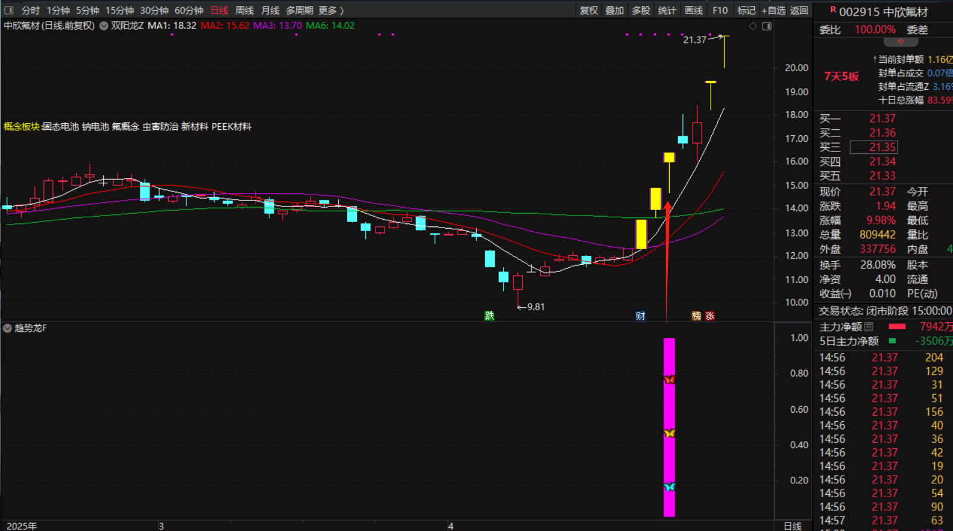Image resolution: width=953 pixels, height=531 pixels.
Task: Add stock via +自选 button
Action: click(x=773, y=10)
